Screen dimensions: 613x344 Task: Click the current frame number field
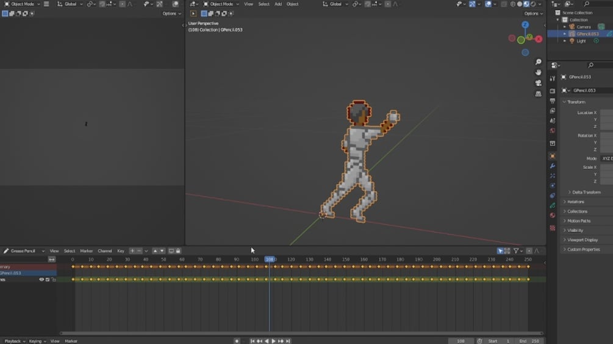pos(461,341)
